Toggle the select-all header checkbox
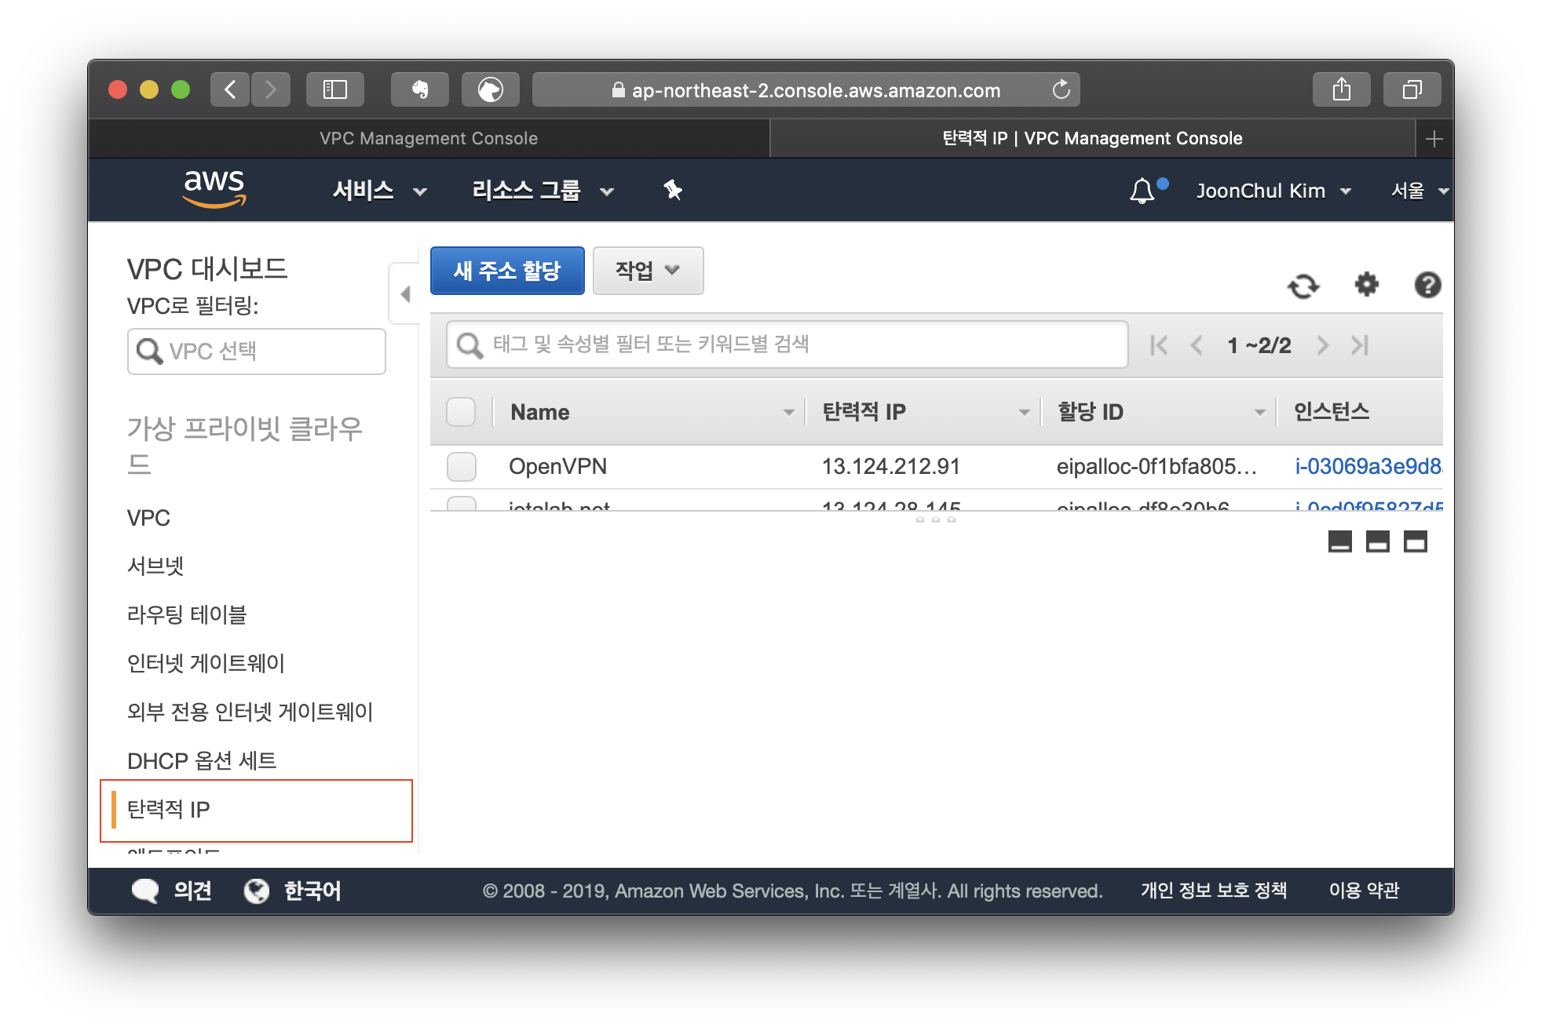Image resolution: width=1542 pixels, height=1031 pixels. coord(462,412)
